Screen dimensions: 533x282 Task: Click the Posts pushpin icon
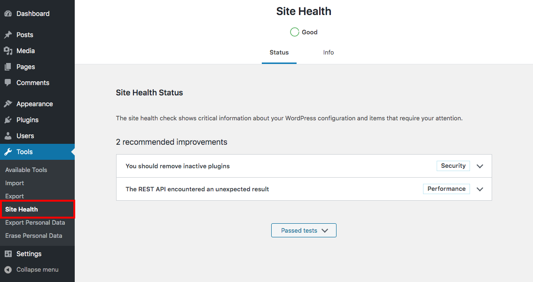pyautogui.click(x=8, y=35)
